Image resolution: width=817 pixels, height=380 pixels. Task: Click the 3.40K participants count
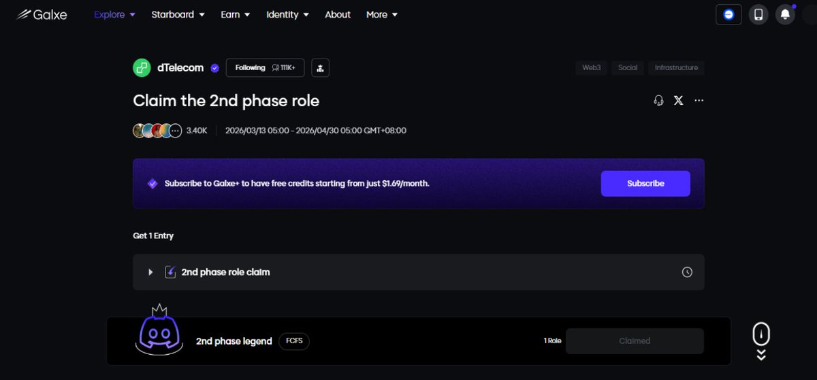tap(197, 130)
